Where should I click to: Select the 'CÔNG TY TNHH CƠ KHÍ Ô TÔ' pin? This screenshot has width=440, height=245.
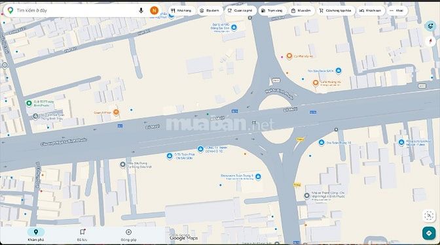click(x=200, y=149)
